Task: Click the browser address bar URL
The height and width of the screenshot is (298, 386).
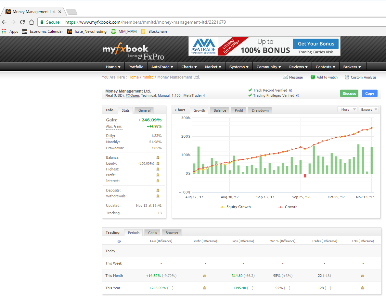Action: pyautogui.click(x=146, y=22)
